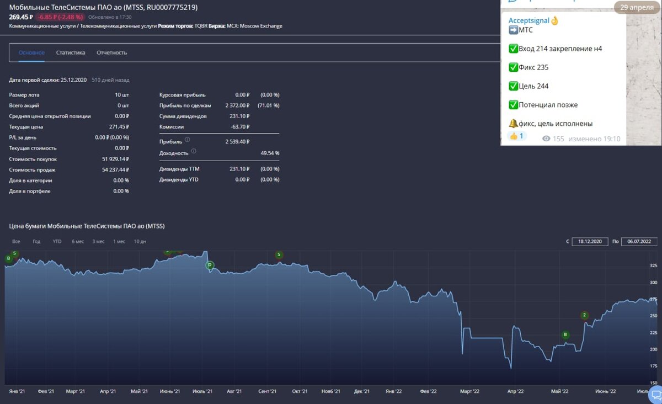Select the B buy marker near May '22
This screenshot has width=662, height=404.
tap(565, 334)
